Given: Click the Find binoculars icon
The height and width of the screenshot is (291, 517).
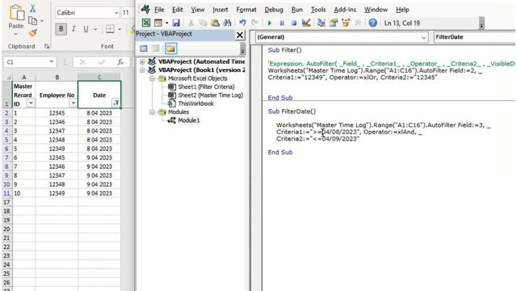Looking at the screenshot, I should (227, 23).
